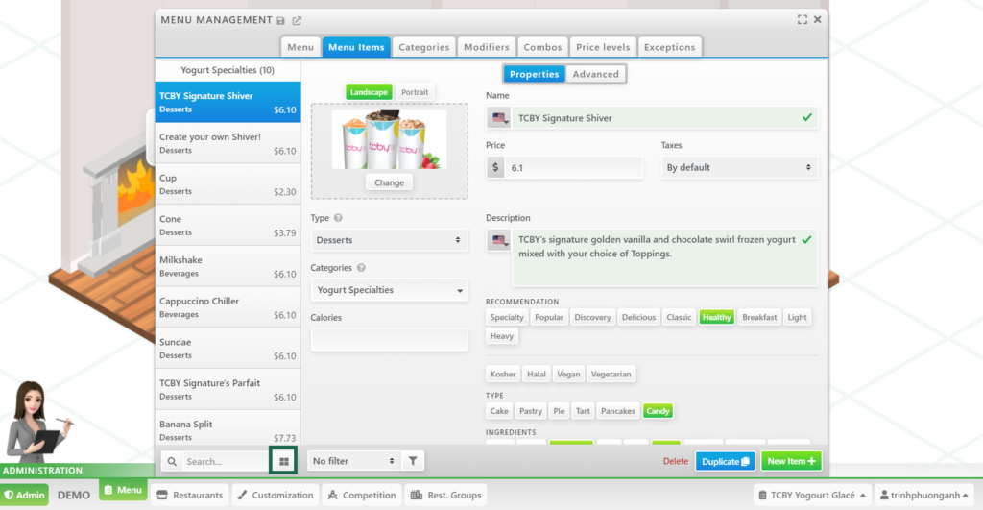Click the US flag icon in Description box
Screen dimensions: 983x510
[499, 240]
